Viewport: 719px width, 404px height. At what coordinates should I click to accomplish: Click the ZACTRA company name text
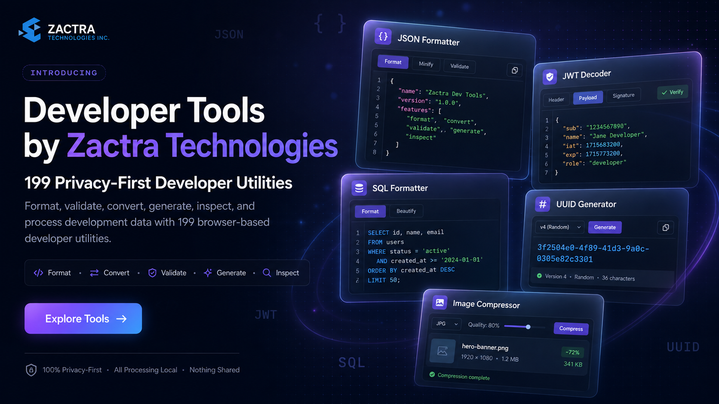click(71, 29)
